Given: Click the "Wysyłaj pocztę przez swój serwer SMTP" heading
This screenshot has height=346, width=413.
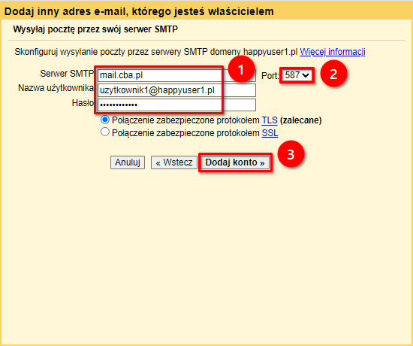Looking at the screenshot, I should click(95, 29).
